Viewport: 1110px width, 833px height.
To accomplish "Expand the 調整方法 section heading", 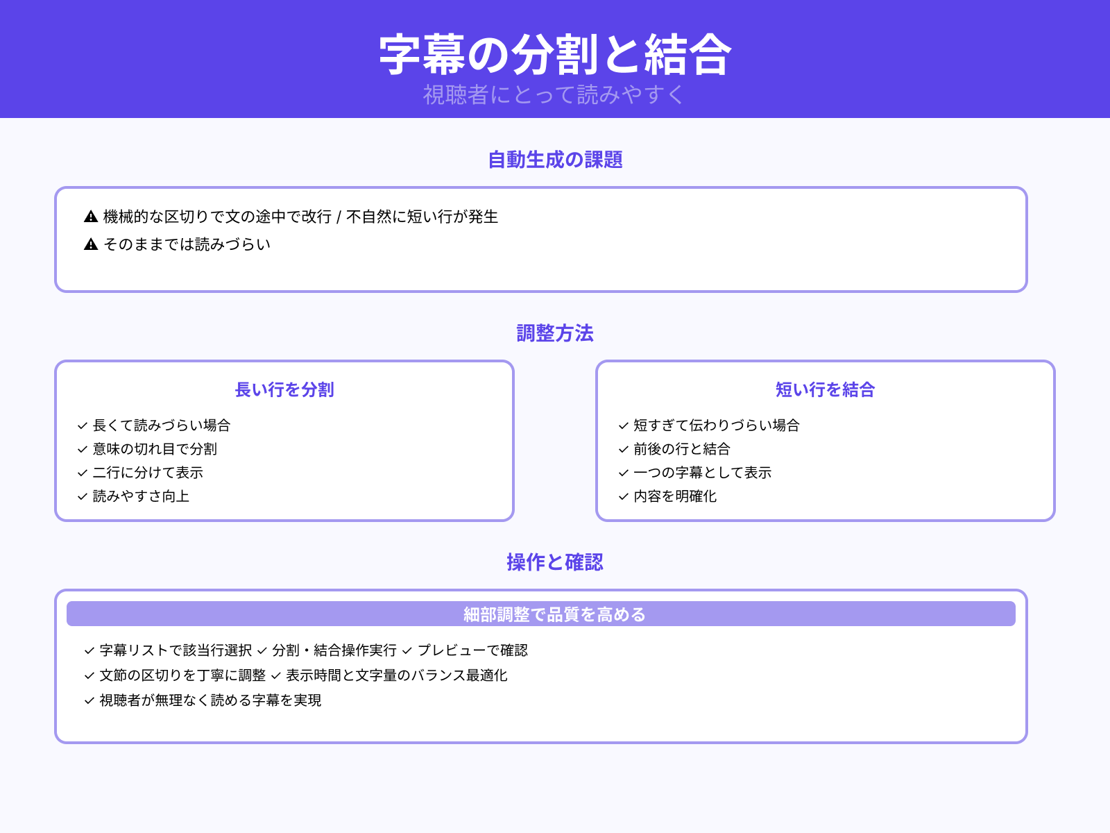I will pos(555,334).
